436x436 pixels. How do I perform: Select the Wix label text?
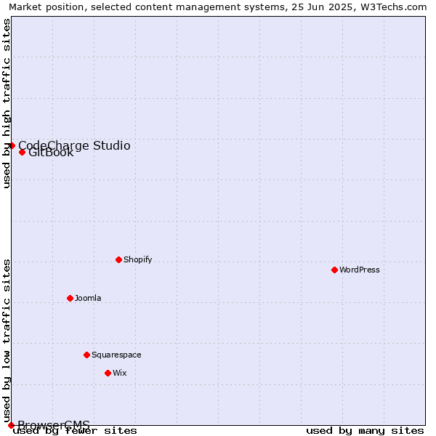[120, 373]
